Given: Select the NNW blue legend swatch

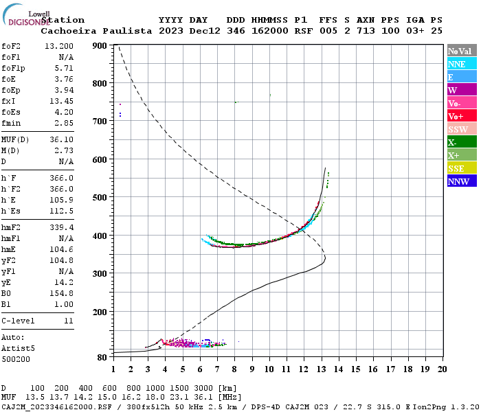Looking at the screenshot, I should (462, 181).
